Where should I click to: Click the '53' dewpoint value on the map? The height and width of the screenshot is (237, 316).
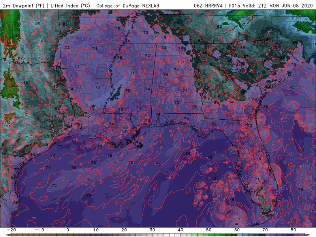(x=15, y=36)
